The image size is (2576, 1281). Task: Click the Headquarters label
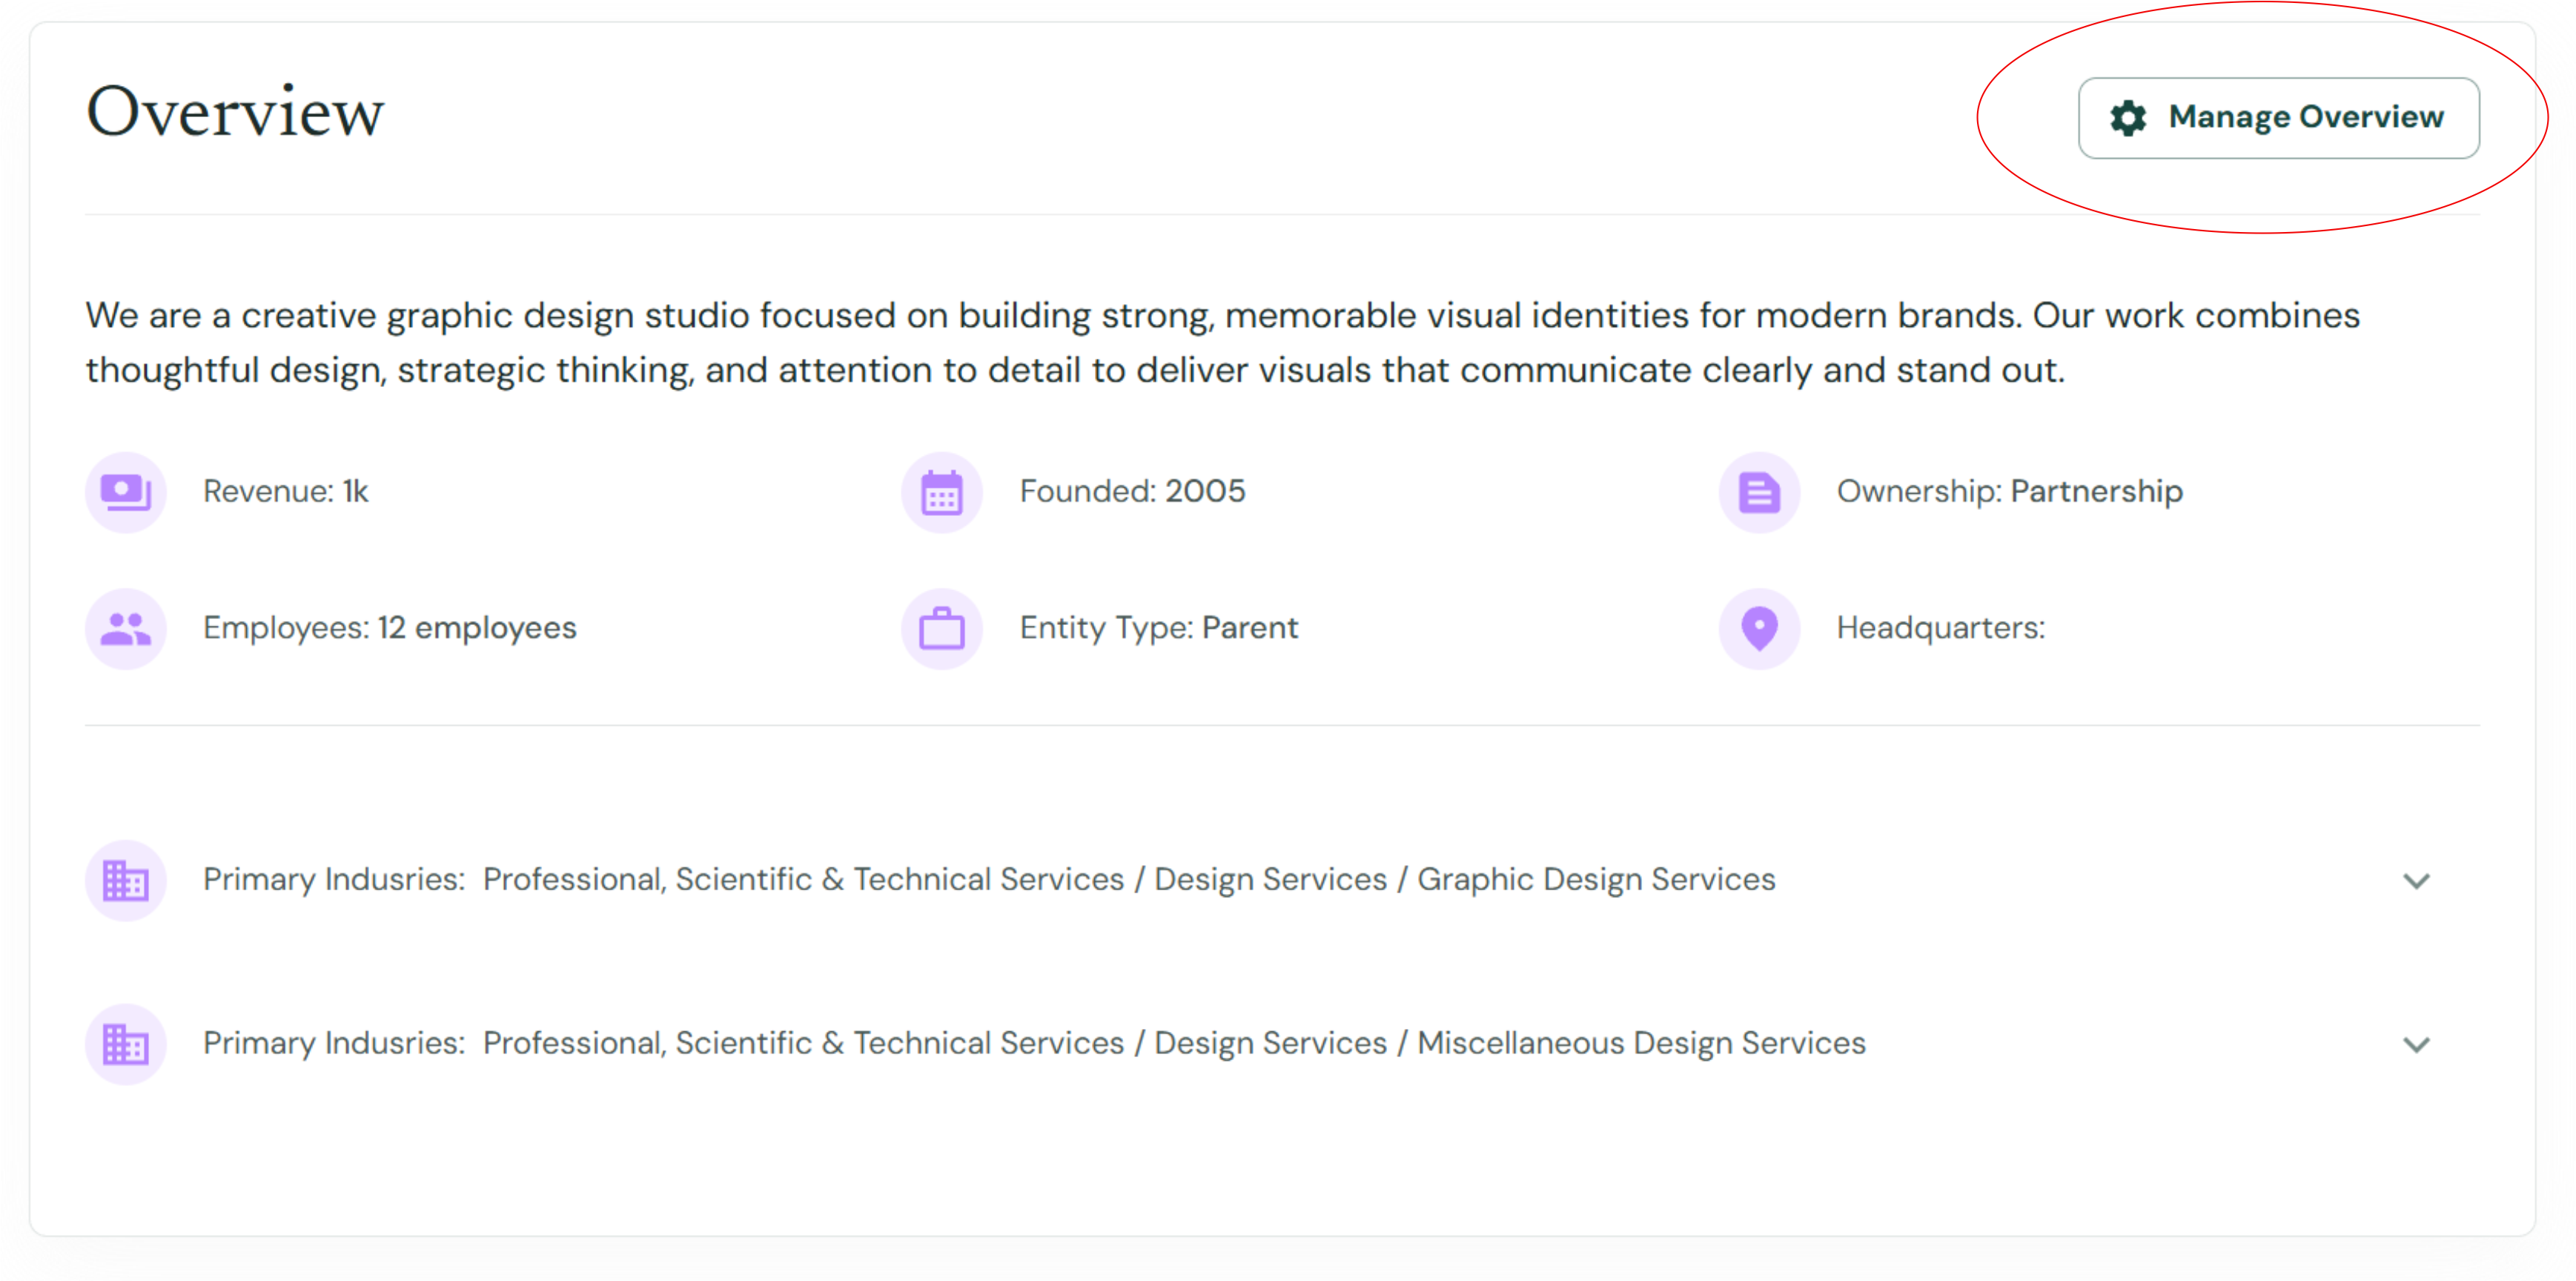(1941, 628)
